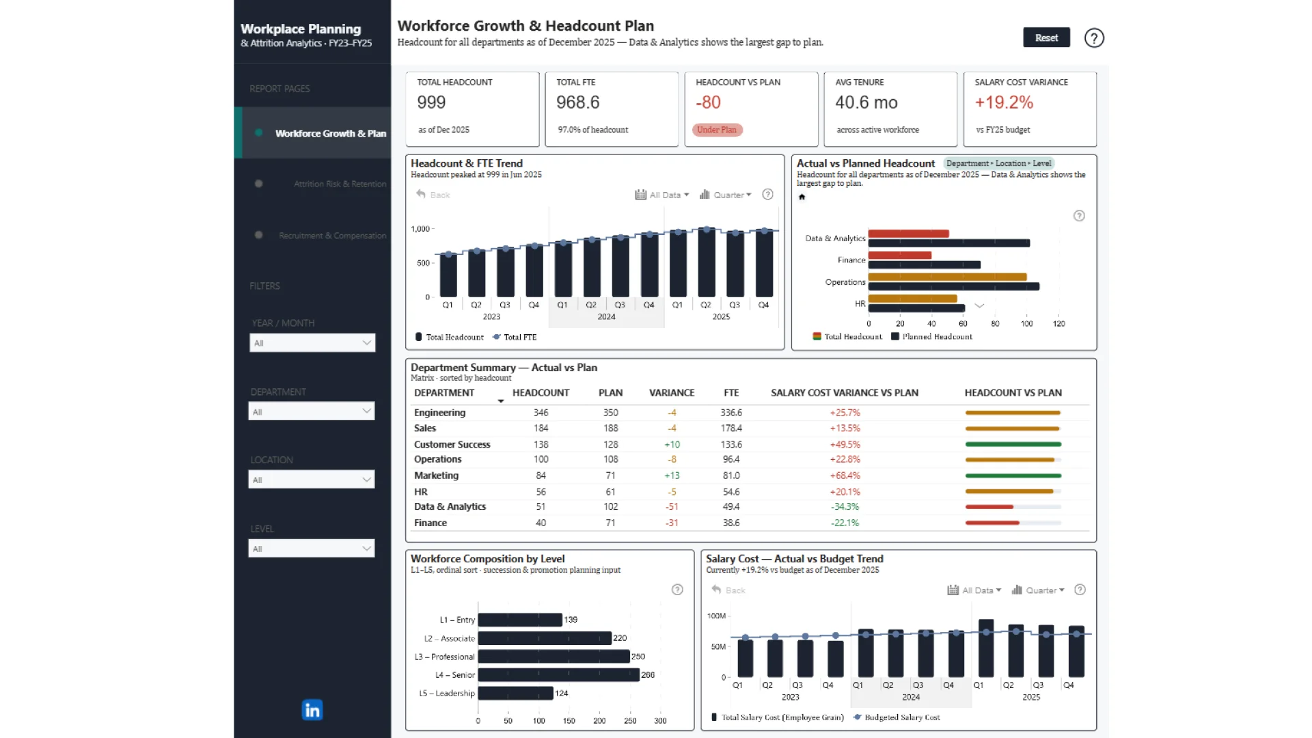Viewport: 1312px width, 738px height.
Task: Sort table by HEADCOUNT column header
Action: click(x=541, y=393)
